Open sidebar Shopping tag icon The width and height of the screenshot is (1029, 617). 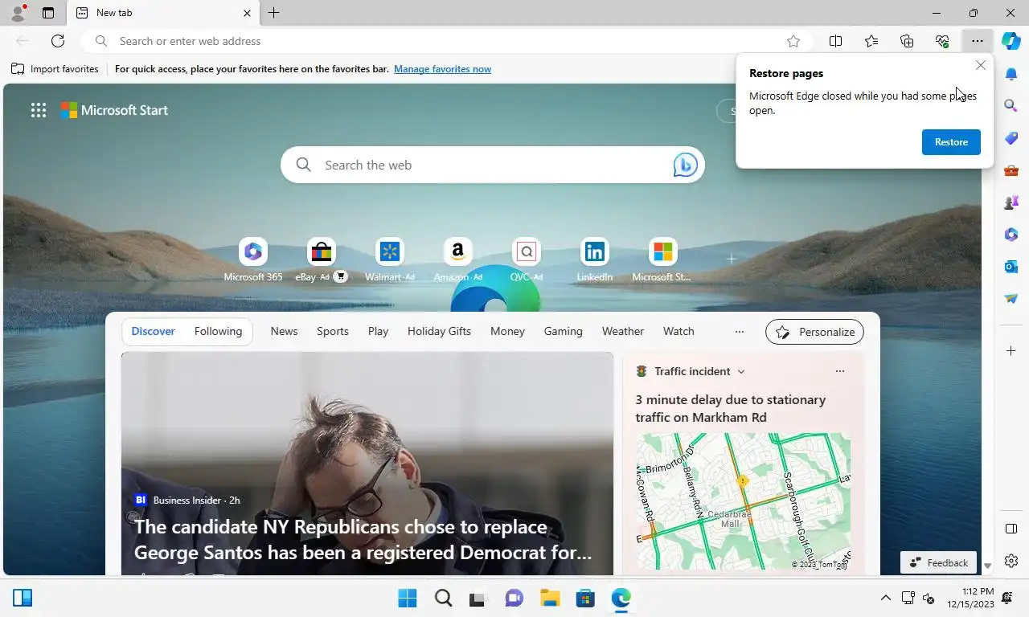click(x=1011, y=138)
